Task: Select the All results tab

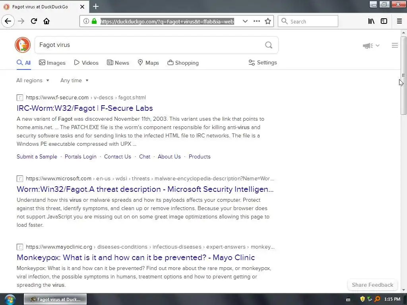Action: tap(23, 63)
